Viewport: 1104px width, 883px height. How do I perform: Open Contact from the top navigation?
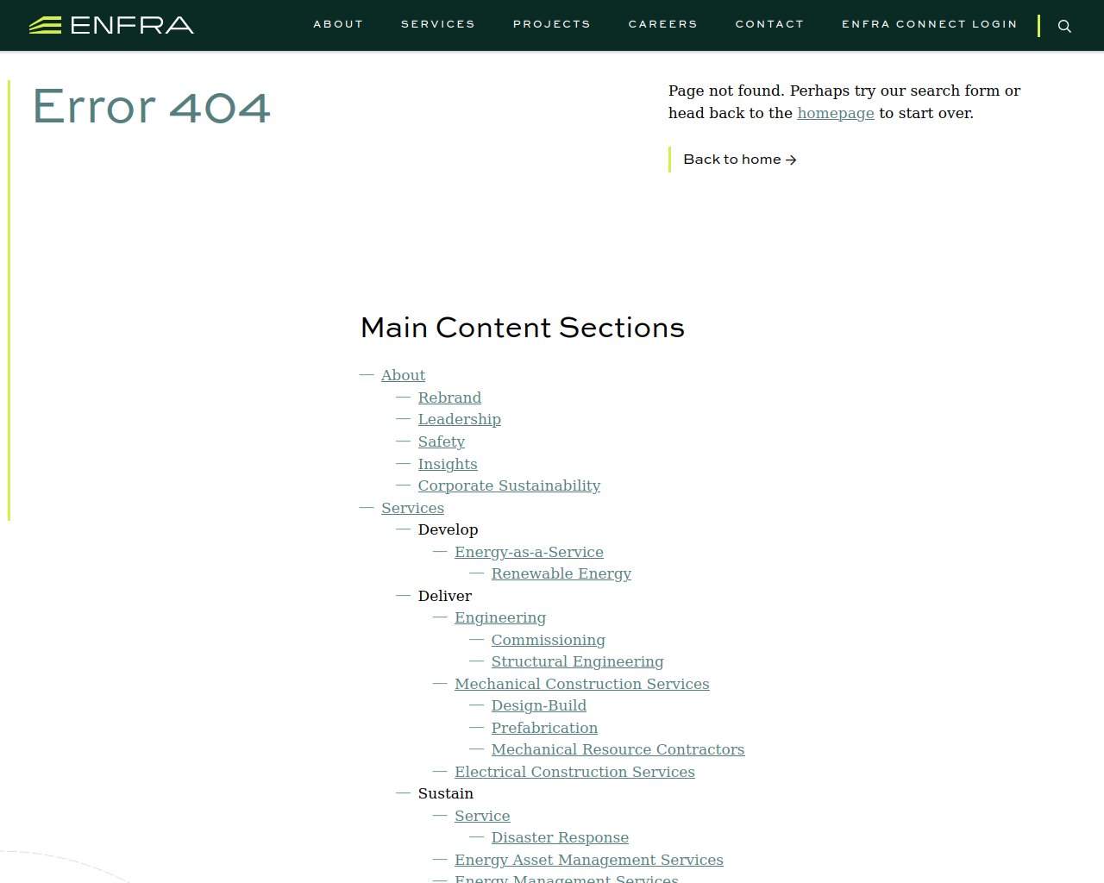pos(770,24)
